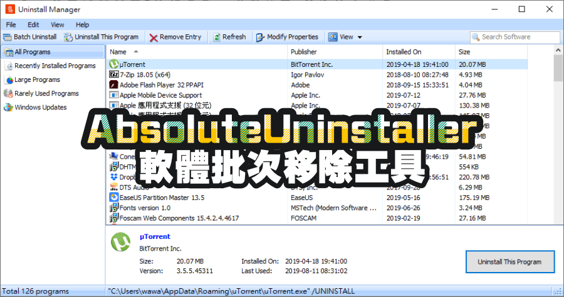Viewport: 564px width, 297px height.
Task: Click the Uninstall This Program toolbar icon
Action: [68, 37]
